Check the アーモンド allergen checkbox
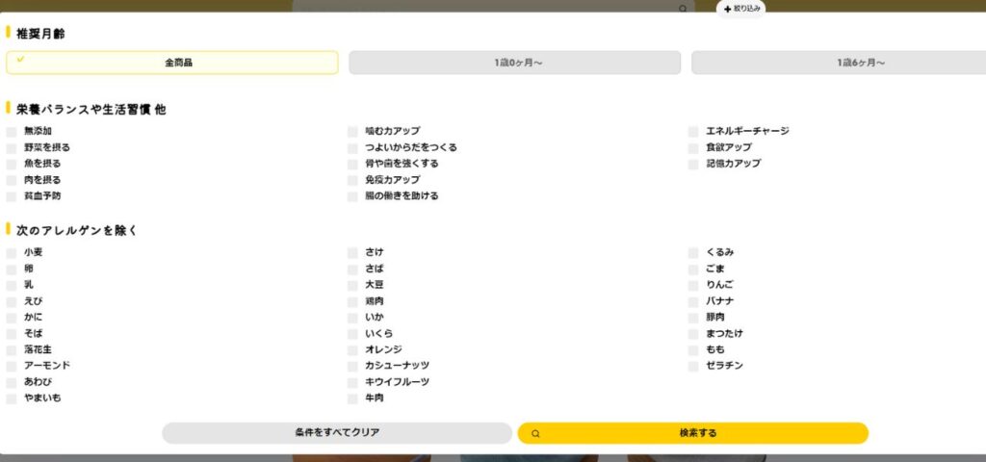Viewport: 986px width, 462px height. 12,366
